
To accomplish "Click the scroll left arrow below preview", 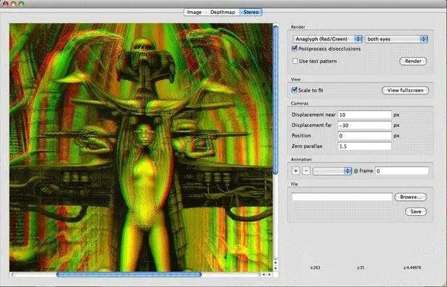I will click(x=263, y=274).
